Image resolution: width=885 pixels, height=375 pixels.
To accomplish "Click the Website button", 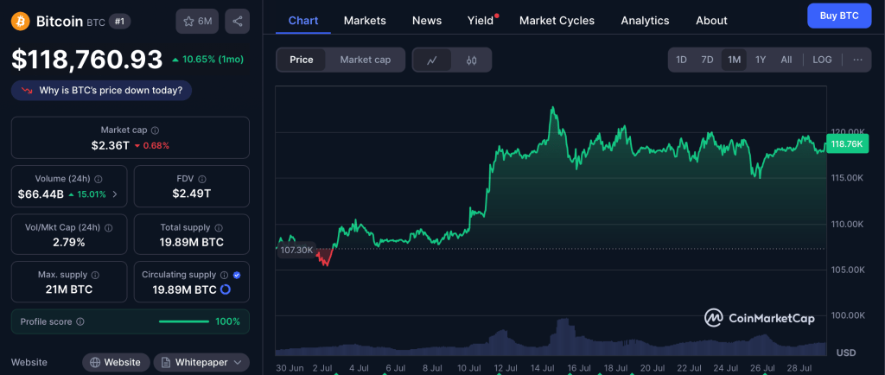I will pos(117,362).
